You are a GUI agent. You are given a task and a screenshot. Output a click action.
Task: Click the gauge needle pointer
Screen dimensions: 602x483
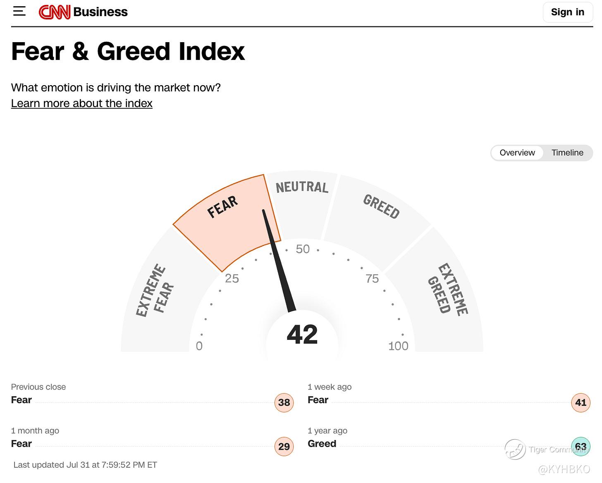279,261
